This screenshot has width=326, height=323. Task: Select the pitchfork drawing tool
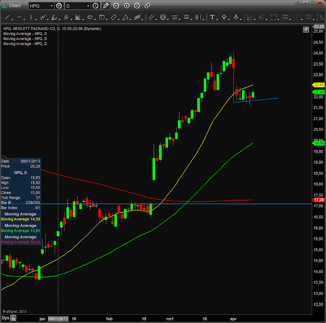point(66,17)
